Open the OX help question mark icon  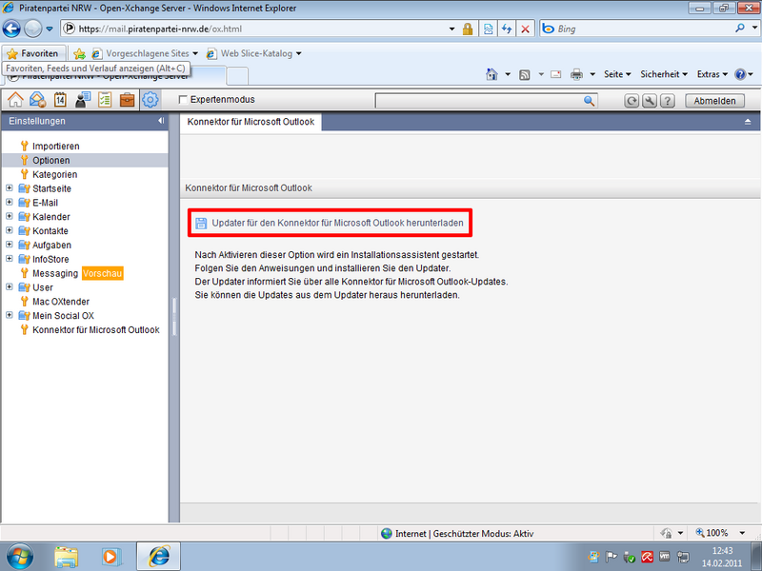tap(668, 101)
